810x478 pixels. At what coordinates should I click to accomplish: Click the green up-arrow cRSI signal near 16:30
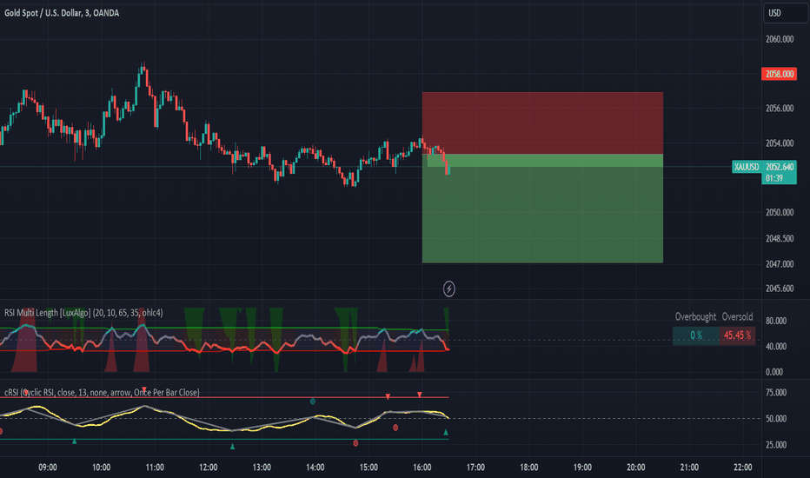446,432
